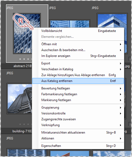Select 'Aus Katalog entfernen' menu entry

[78, 81]
